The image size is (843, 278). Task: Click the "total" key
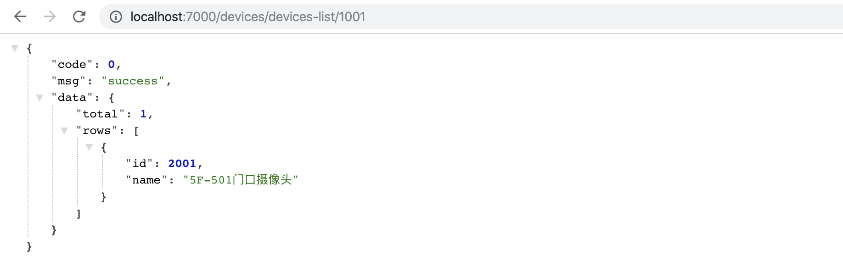pyautogui.click(x=100, y=114)
